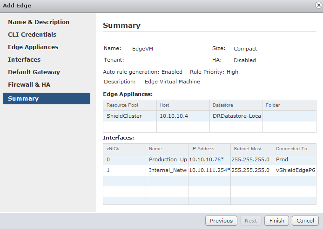Open the Default Gateway step
This screenshot has height=229, width=323.
tap(34, 72)
